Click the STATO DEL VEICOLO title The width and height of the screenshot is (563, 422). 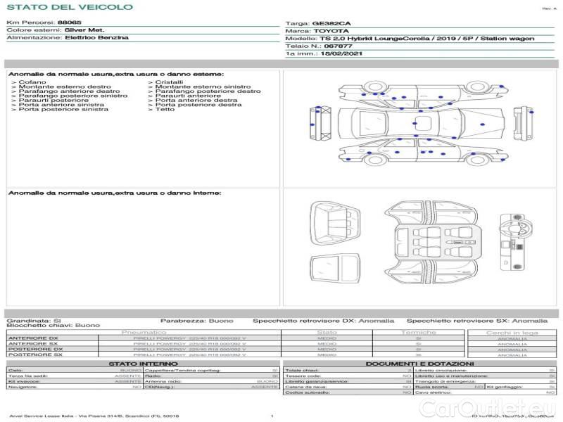click(x=70, y=7)
